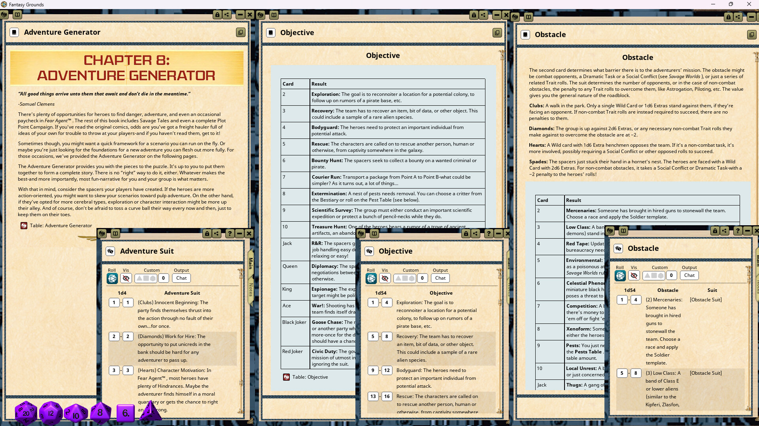This screenshot has height=426, width=759.
Task: Click the Fantasy Grounds taskbar title icon
Action: (x=4, y=4)
